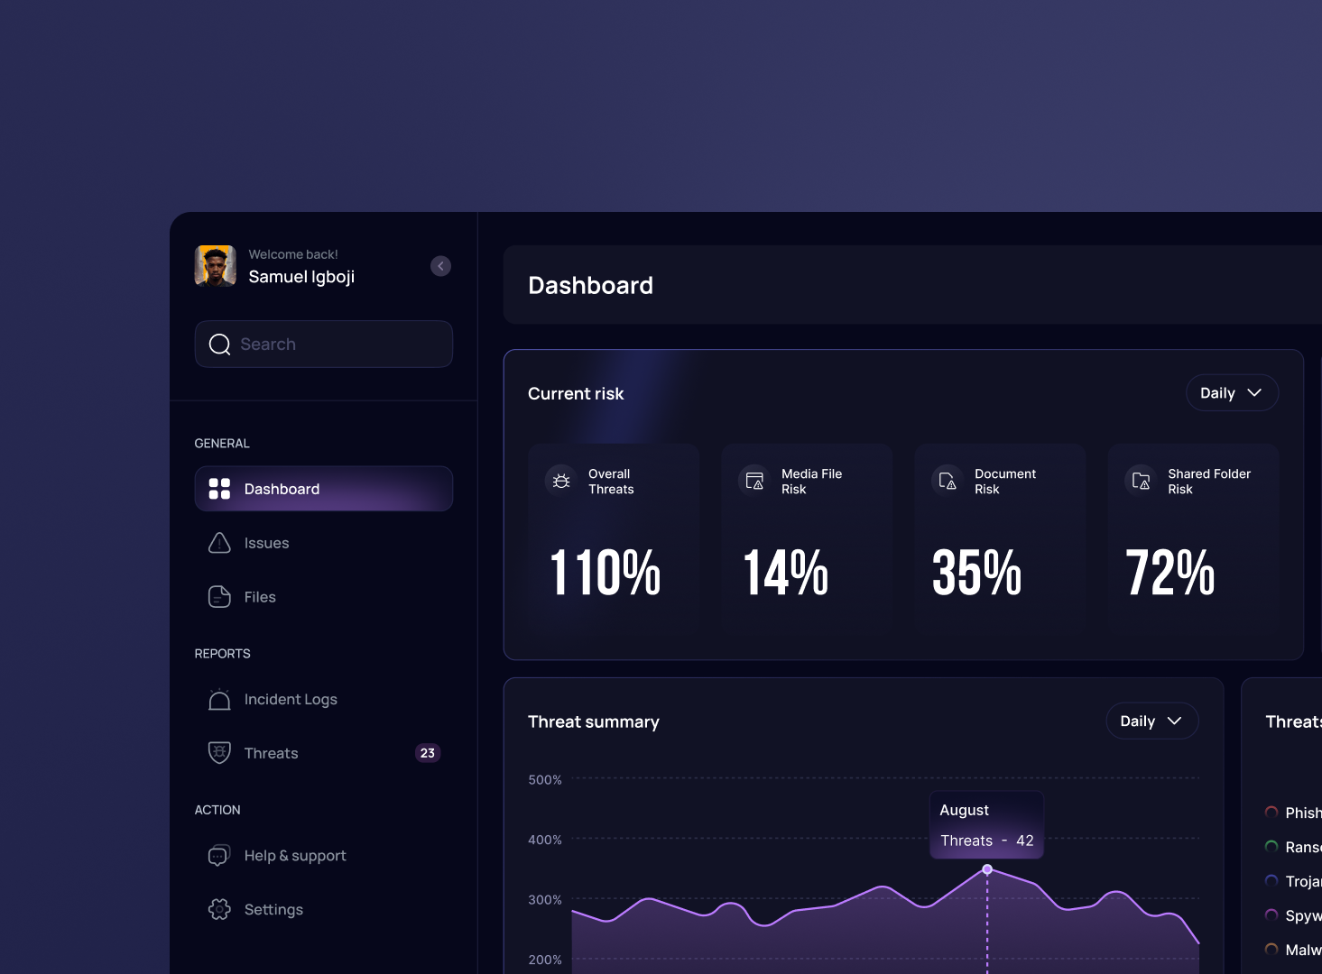Click inside the Search field
This screenshot has height=974, width=1322.
point(323,344)
